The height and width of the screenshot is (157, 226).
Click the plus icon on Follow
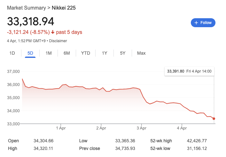196,23
